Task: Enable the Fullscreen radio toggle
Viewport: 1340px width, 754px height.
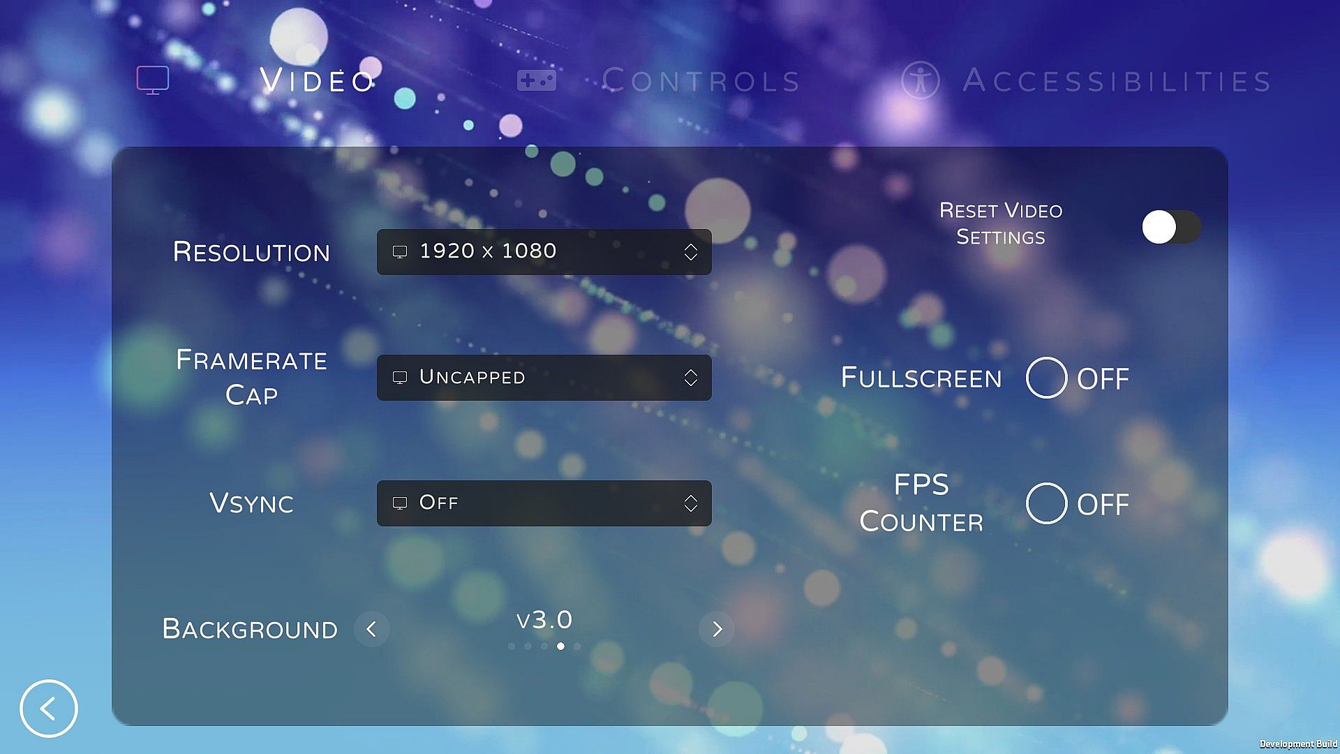Action: [1046, 378]
